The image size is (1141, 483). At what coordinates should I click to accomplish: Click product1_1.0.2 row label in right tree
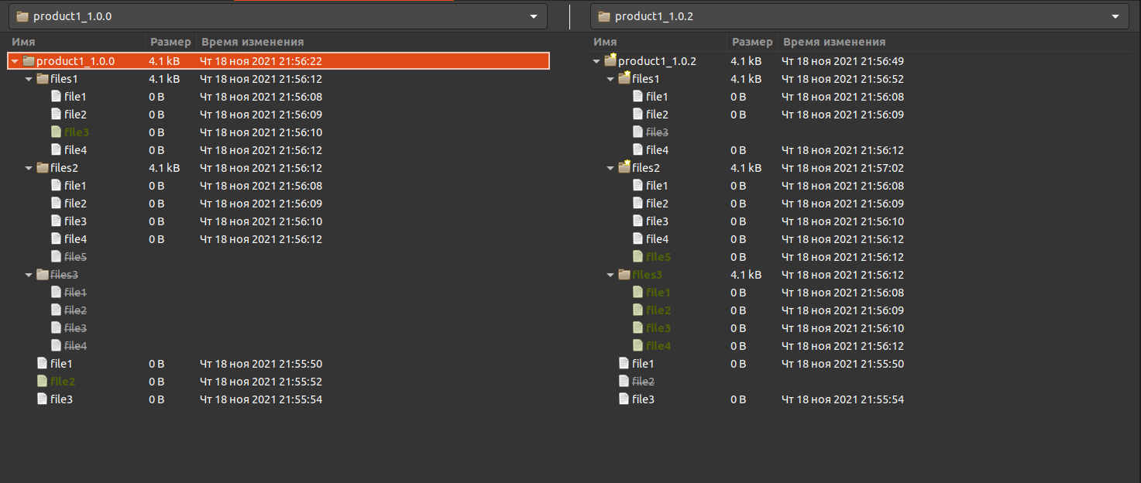[x=657, y=61]
